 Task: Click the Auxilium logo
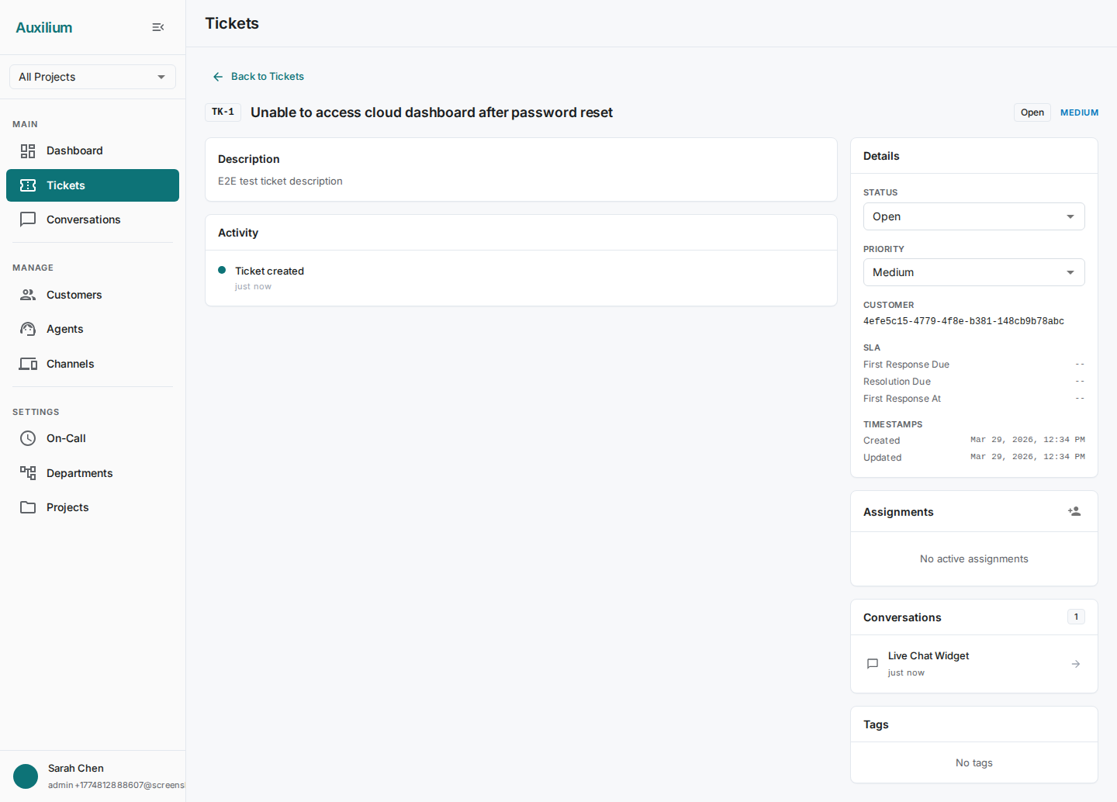pyautogui.click(x=44, y=27)
